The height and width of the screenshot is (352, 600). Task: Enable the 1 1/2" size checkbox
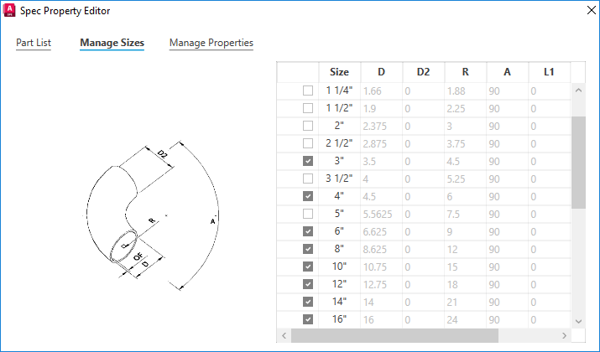tap(308, 108)
